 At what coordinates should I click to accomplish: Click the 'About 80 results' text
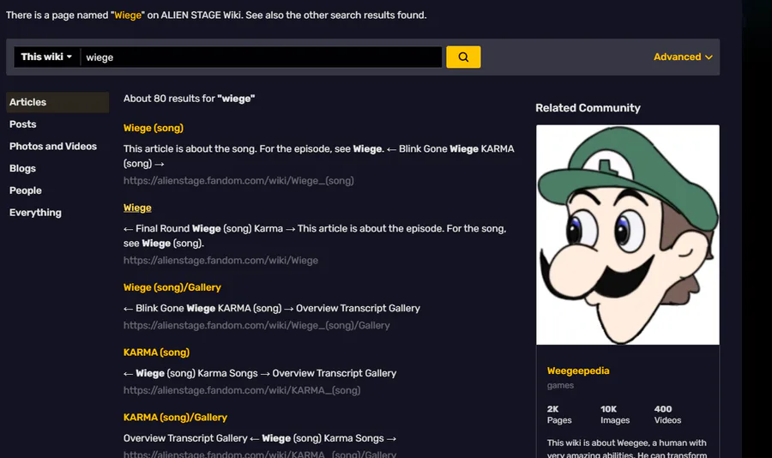click(189, 99)
